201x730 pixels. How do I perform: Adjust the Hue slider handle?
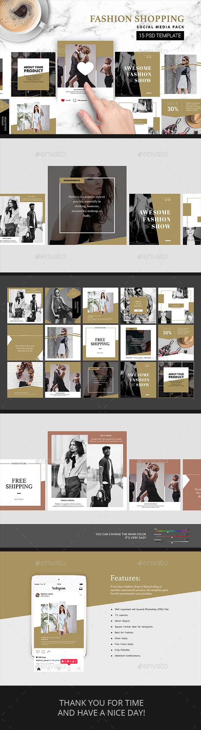pyautogui.click(x=168, y=532)
